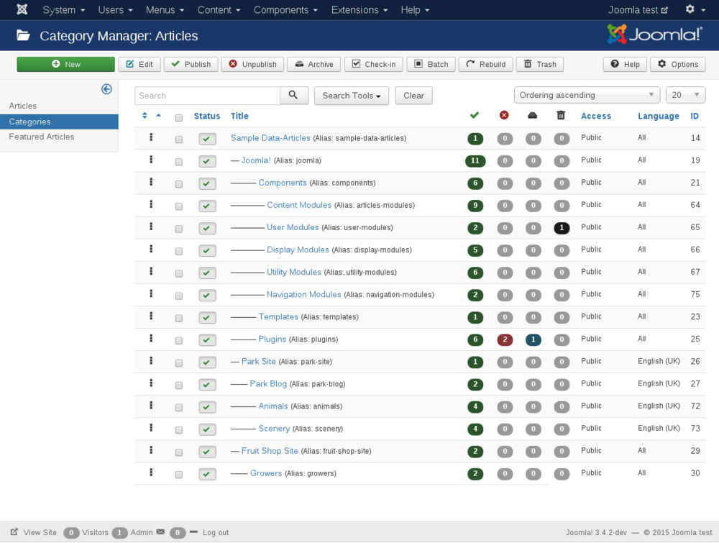This screenshot has width=719, height=543.
Task: Collapse the sidebar with the arrow icon
Action: (x=106, y=89)
